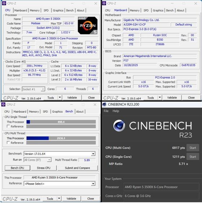
Task: Click CPU Microcode value 0x8701035
Action: point(188,65)
